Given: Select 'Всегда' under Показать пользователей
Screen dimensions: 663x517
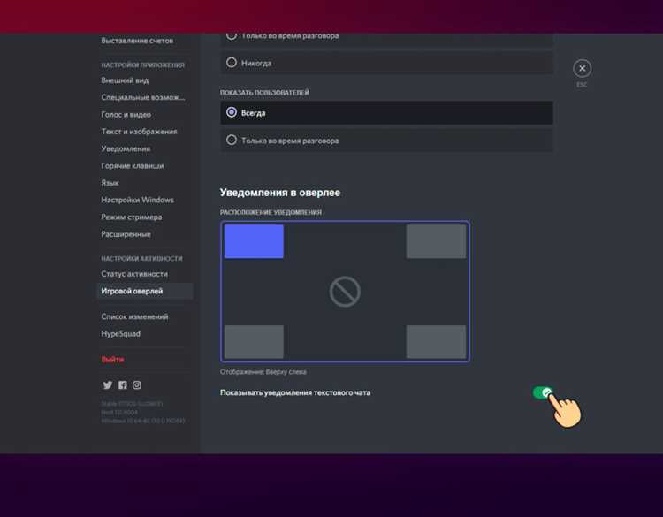Looking at the screenshot, I should point(386,113).
